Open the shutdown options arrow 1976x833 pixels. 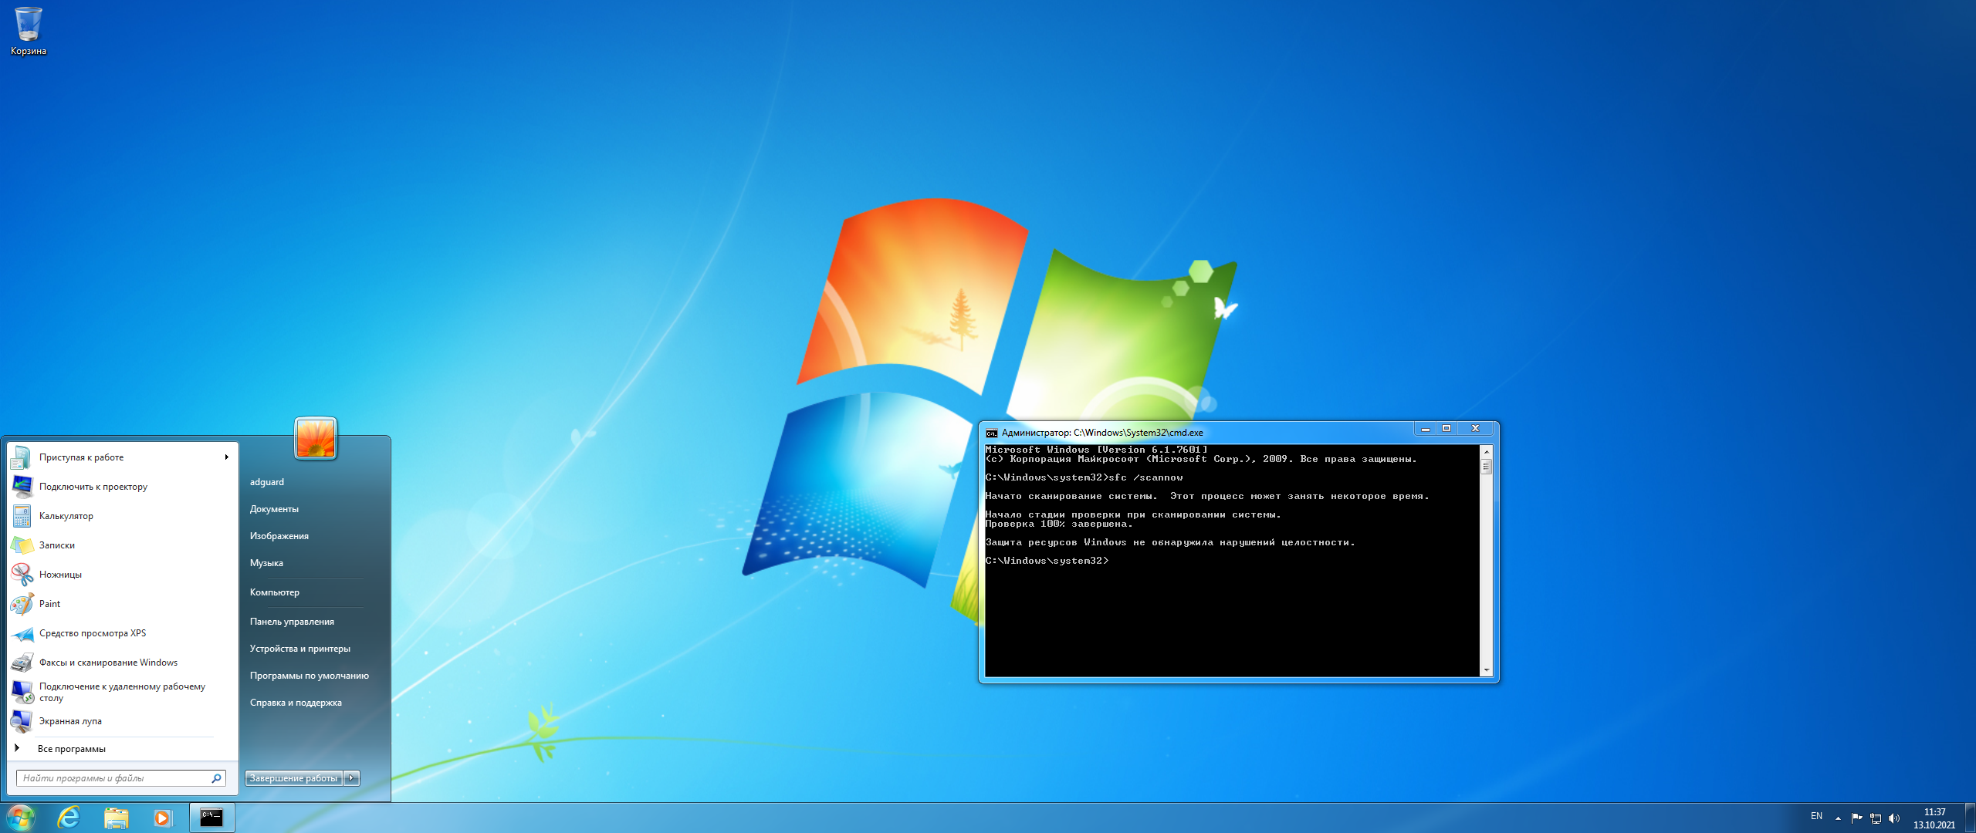352,778
